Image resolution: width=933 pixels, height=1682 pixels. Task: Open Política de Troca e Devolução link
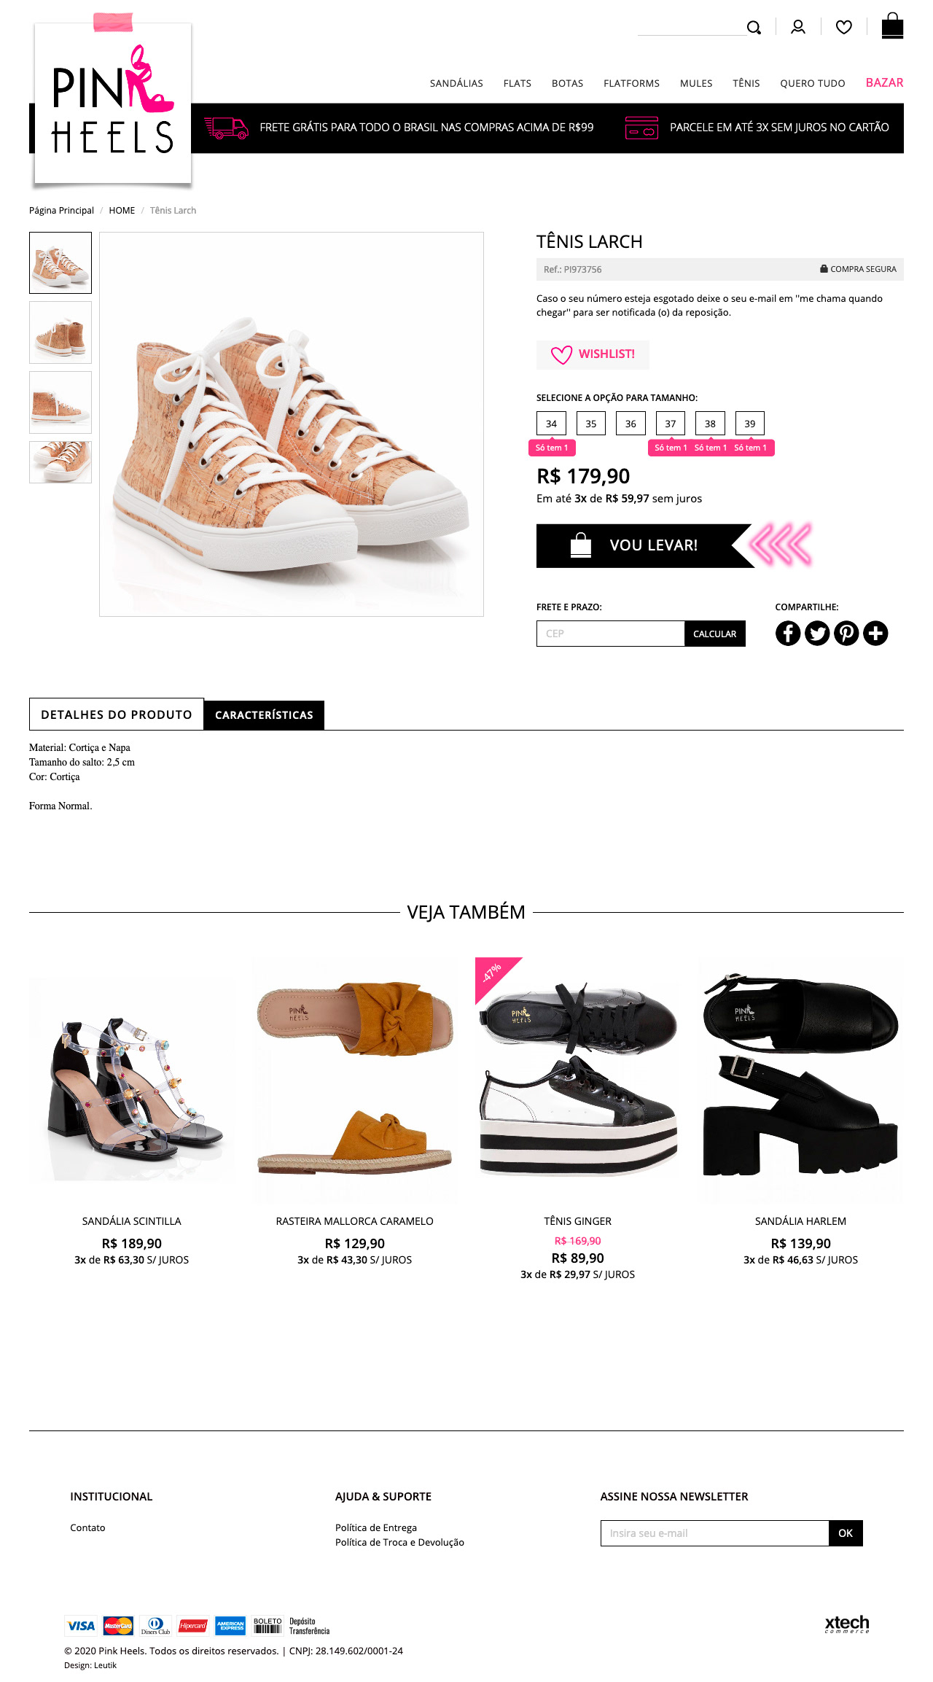click(x=399, y=1542)
